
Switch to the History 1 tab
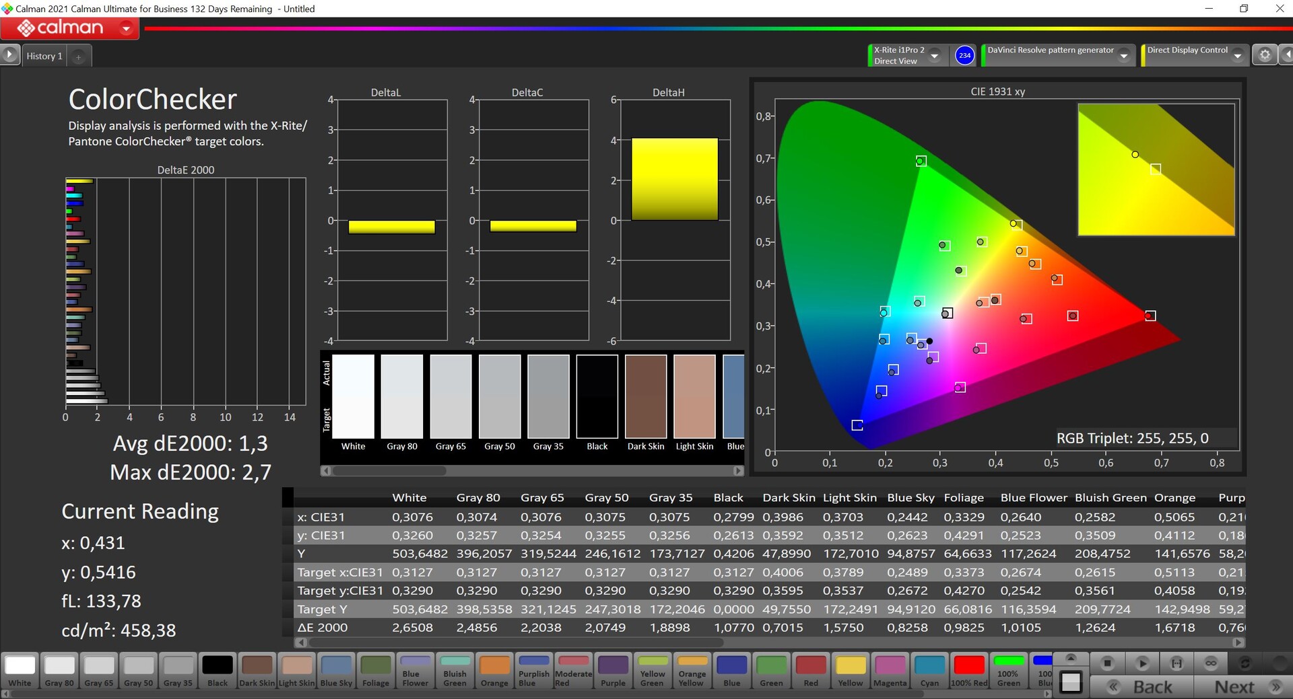coord(44,57)
